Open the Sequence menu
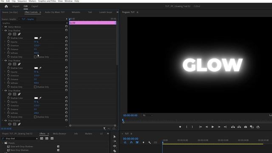Image resolution: width=272 pixels, height=153 pixels. pyautogui.click(x=22, y=1)
